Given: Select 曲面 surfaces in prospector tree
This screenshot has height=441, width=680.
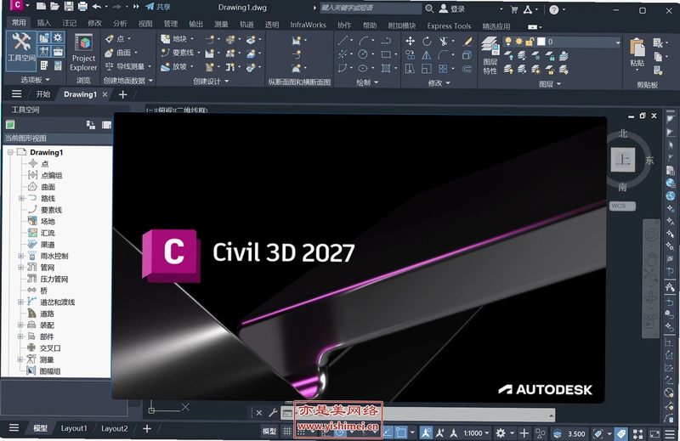Looking at the screenshot, I should [48, 187].
